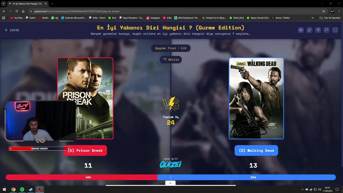Click the paper plane share icon

click(x=318, y=30)
